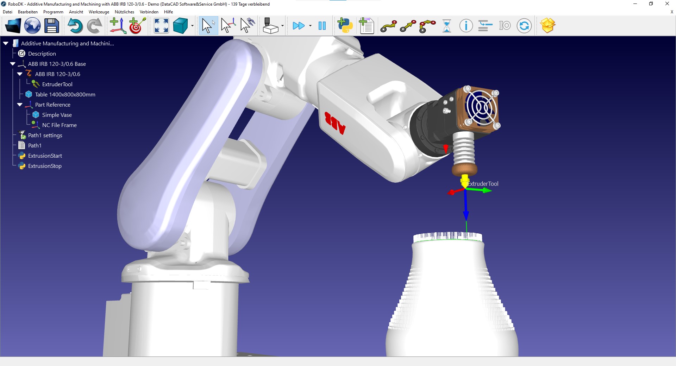This screenshot has height=366, width=676.
Task: Click the speed lines instruction icon
Action: [x=485, y=26]
